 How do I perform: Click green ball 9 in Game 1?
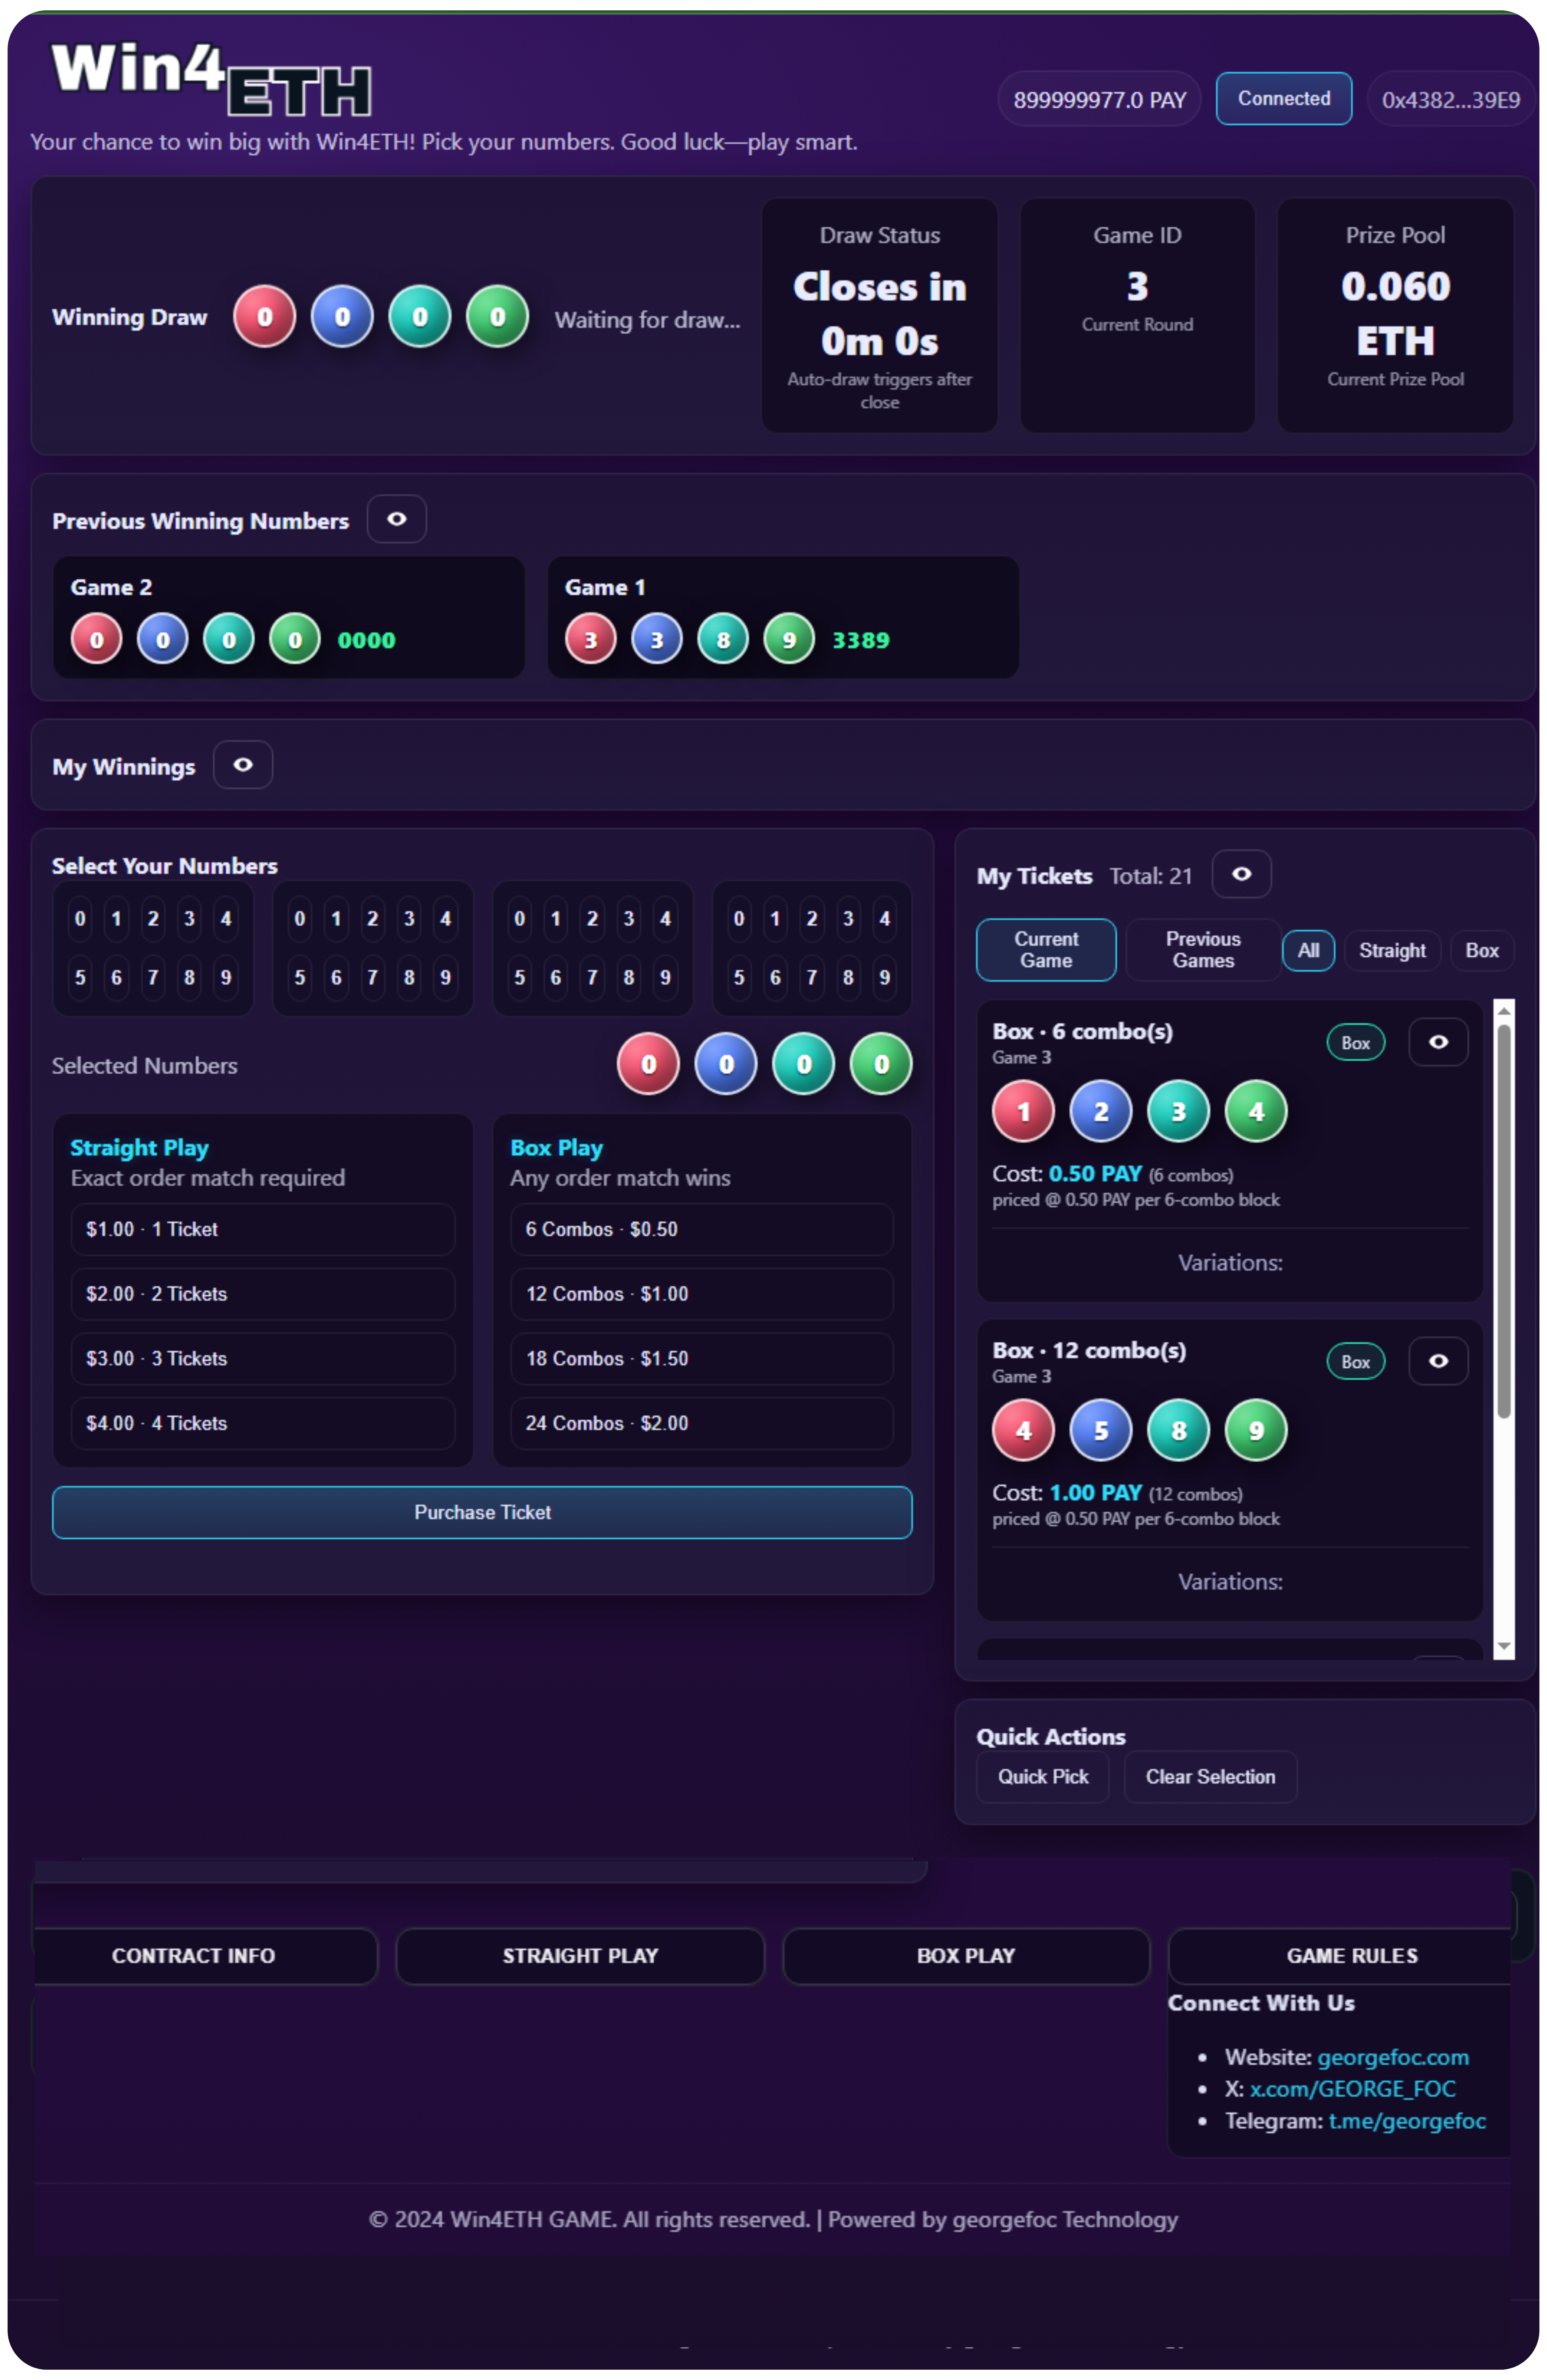coord(789,639)
